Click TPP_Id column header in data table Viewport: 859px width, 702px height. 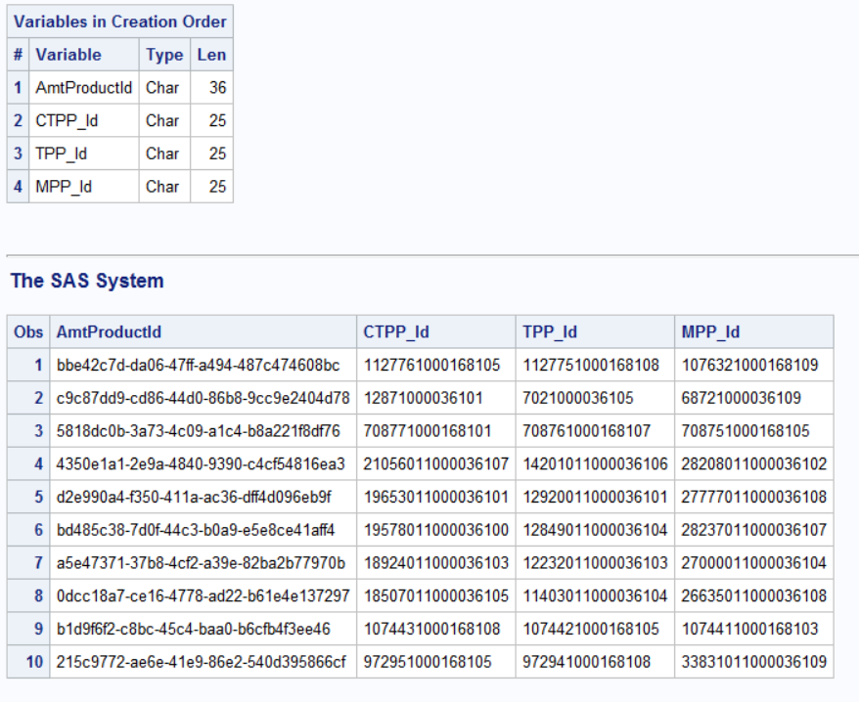point(550,332)
